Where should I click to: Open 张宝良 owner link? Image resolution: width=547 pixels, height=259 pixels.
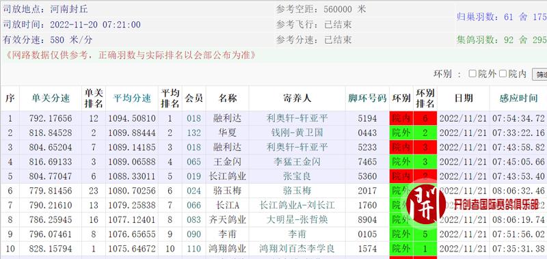297,176
